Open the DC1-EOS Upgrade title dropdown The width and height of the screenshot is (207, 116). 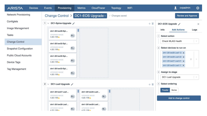click(90, 16)
